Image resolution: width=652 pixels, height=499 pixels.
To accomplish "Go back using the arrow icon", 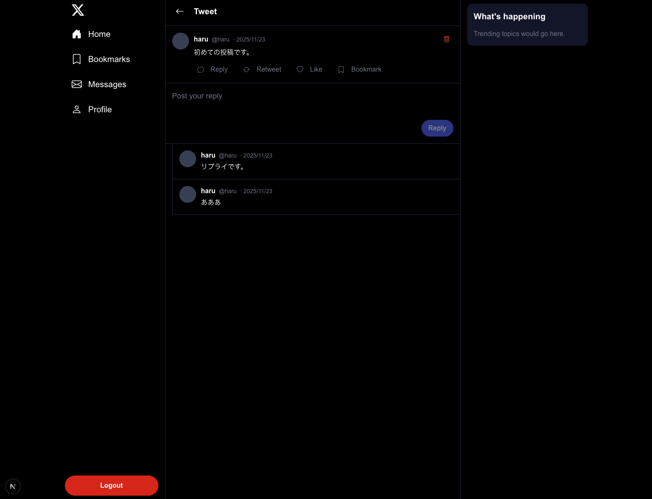I will pyautogui.click(x=180, y=11).
